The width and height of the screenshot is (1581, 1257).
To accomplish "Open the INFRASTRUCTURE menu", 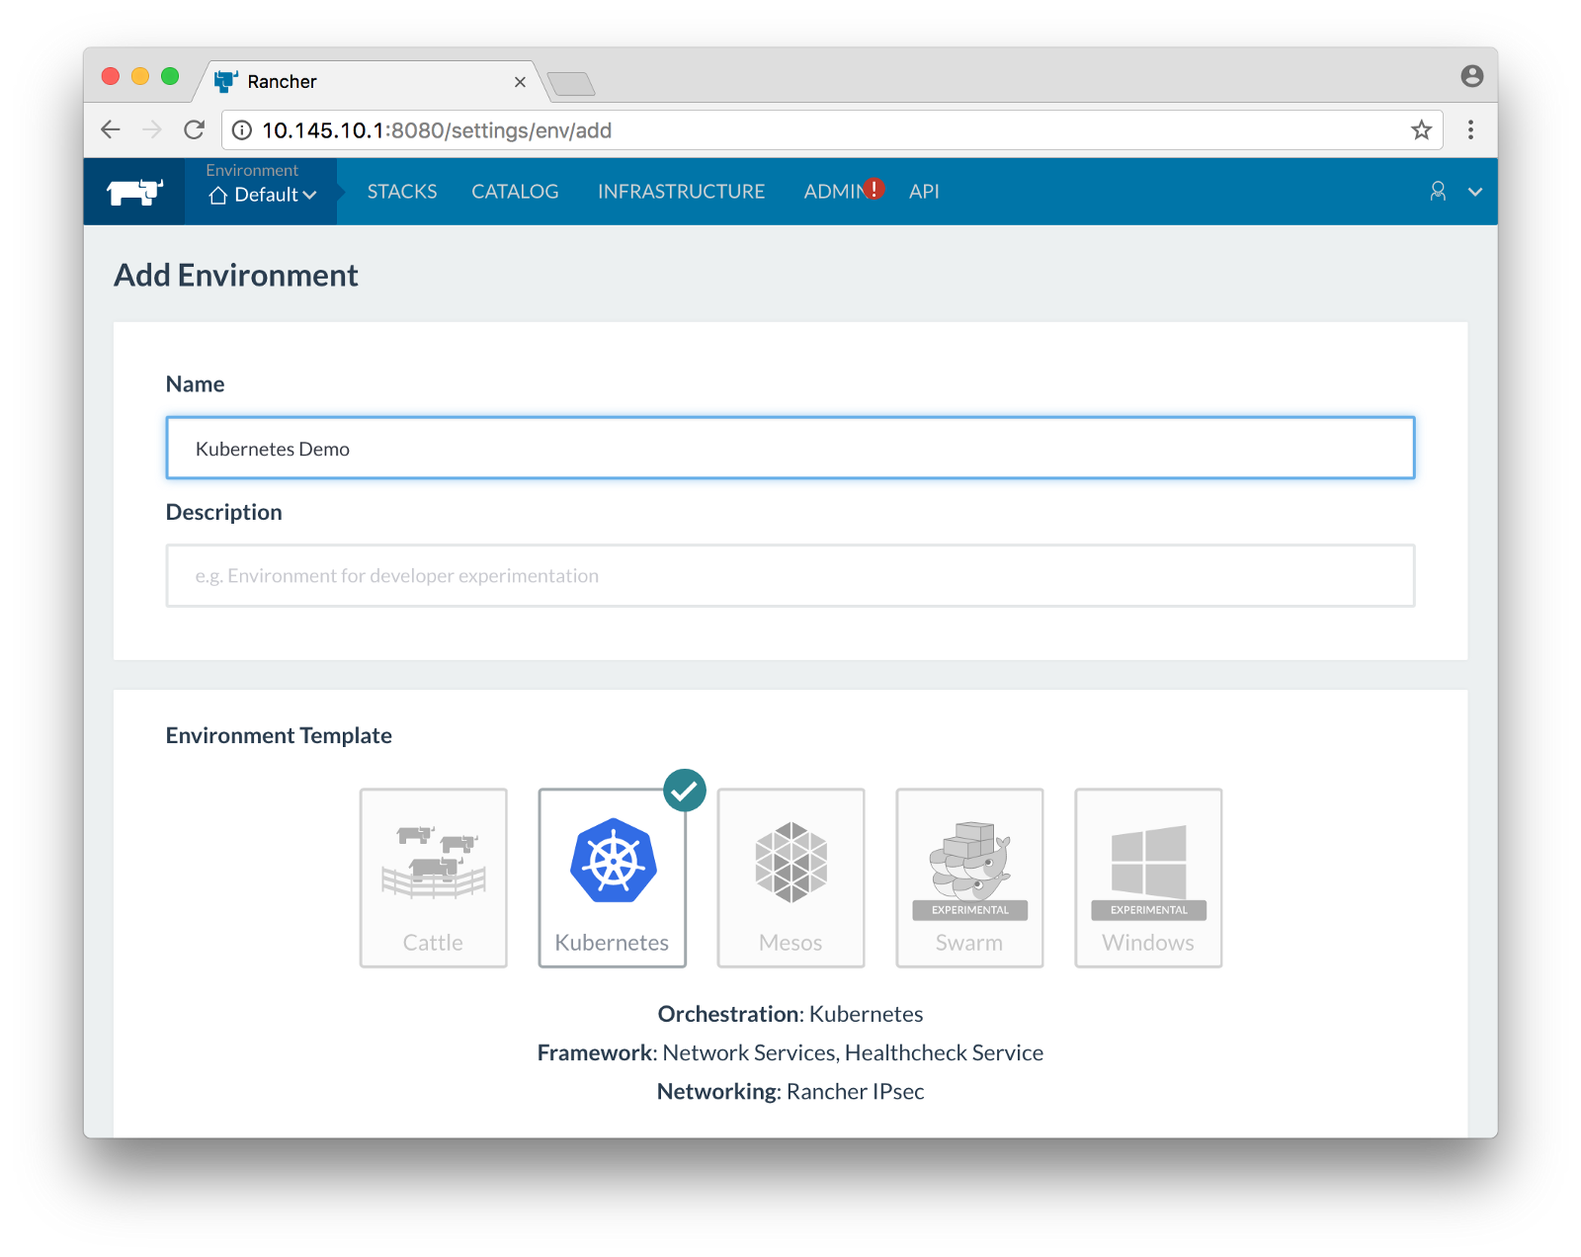I will (x=681, y=192).
